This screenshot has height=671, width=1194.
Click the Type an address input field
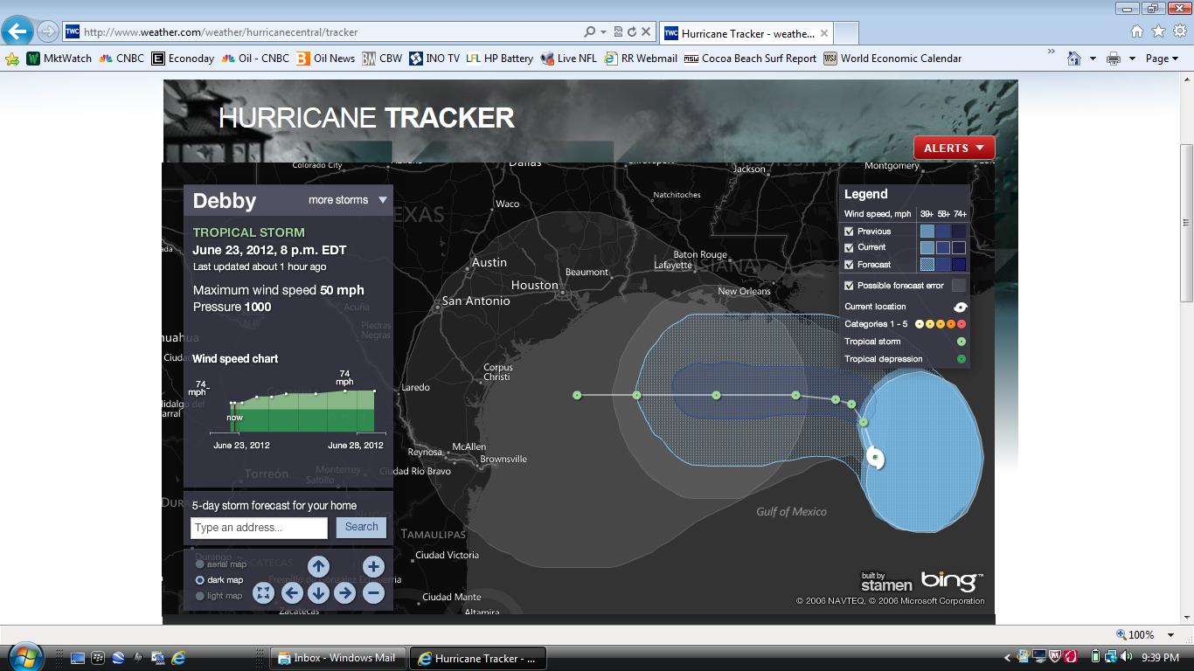(259, 528)
